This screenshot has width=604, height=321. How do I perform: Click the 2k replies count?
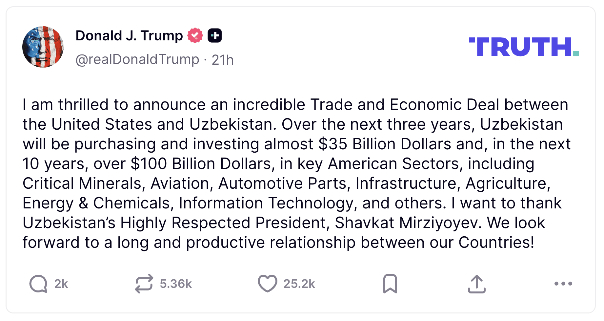point(61,284)
